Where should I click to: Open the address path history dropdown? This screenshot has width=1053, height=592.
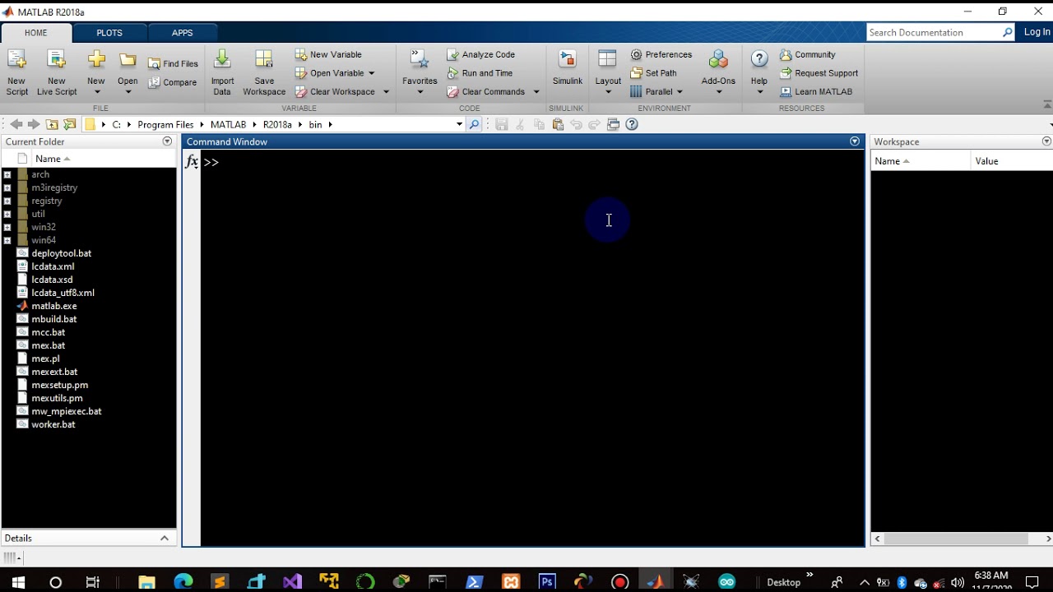[x=459, y=124]
